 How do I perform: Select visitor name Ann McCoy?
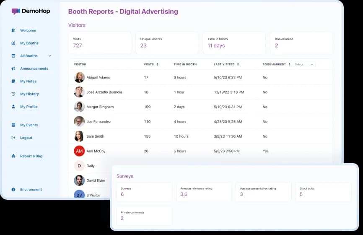coord(96,151)
